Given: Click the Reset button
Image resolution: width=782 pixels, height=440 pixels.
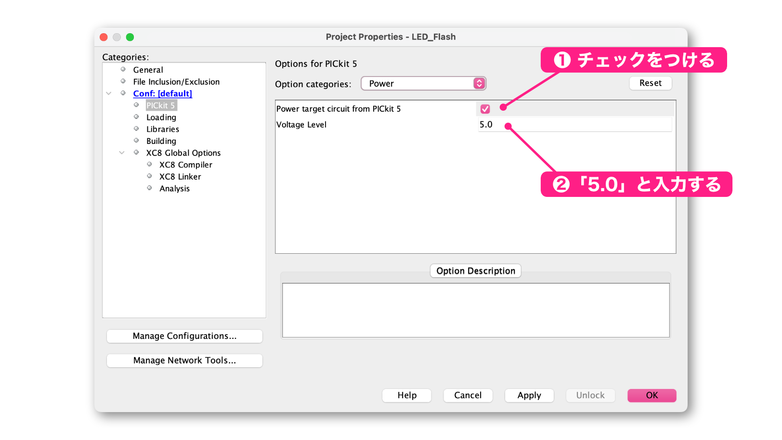Looking at the screenshot, I should [651, 83].
